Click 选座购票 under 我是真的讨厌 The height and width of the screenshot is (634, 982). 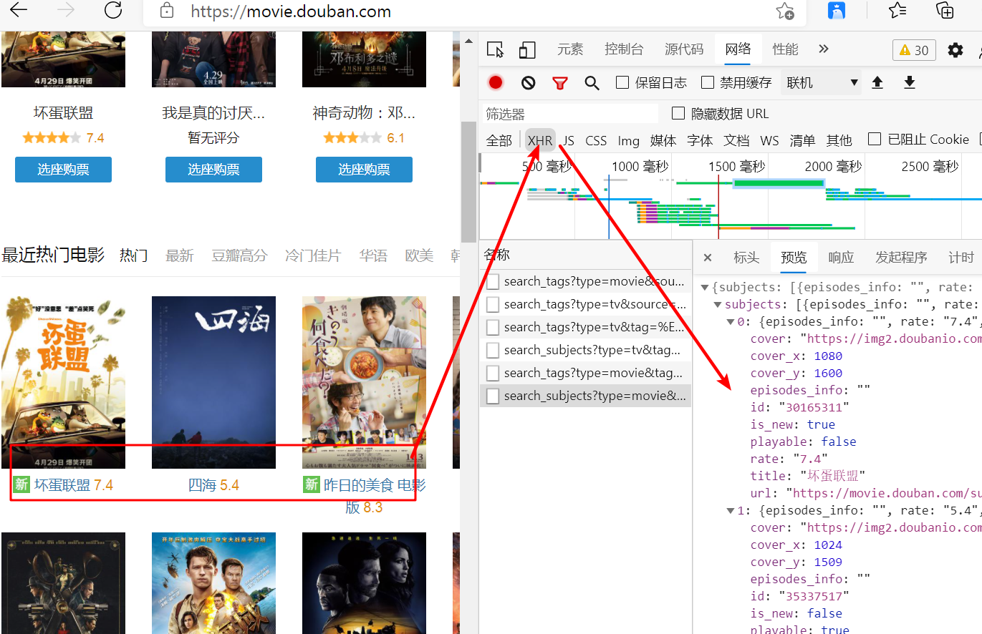(x=213, y=170)
